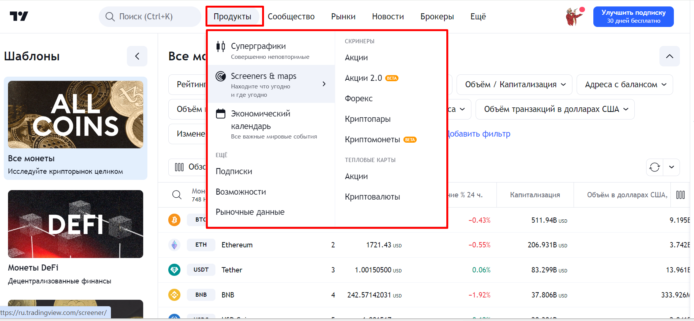
Task: Open Объём транзакций в долларах США dropdown
Action: tap(555, 109)
